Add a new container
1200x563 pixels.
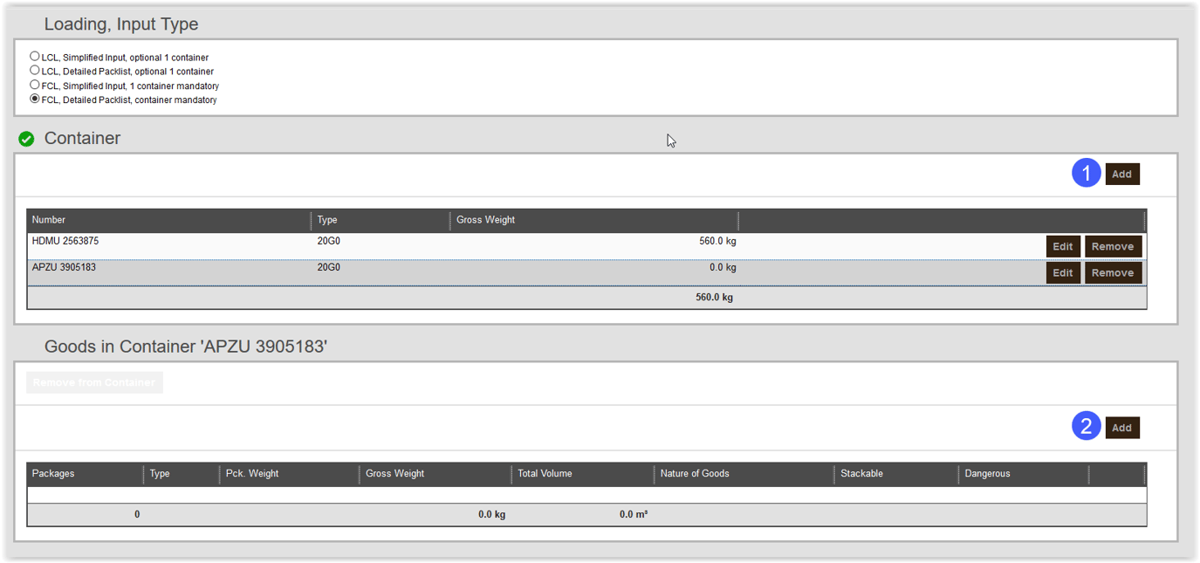(1121, 175)
